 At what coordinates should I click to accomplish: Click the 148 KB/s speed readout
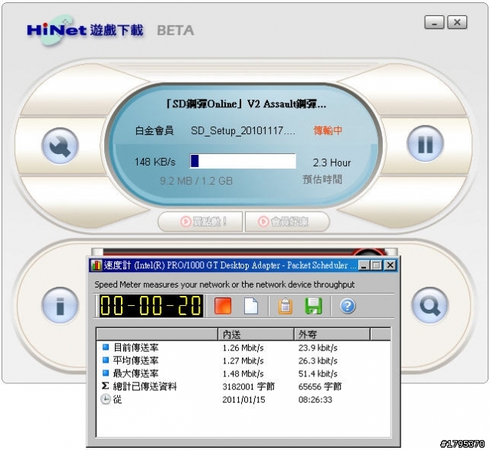(x=155, y=162)
